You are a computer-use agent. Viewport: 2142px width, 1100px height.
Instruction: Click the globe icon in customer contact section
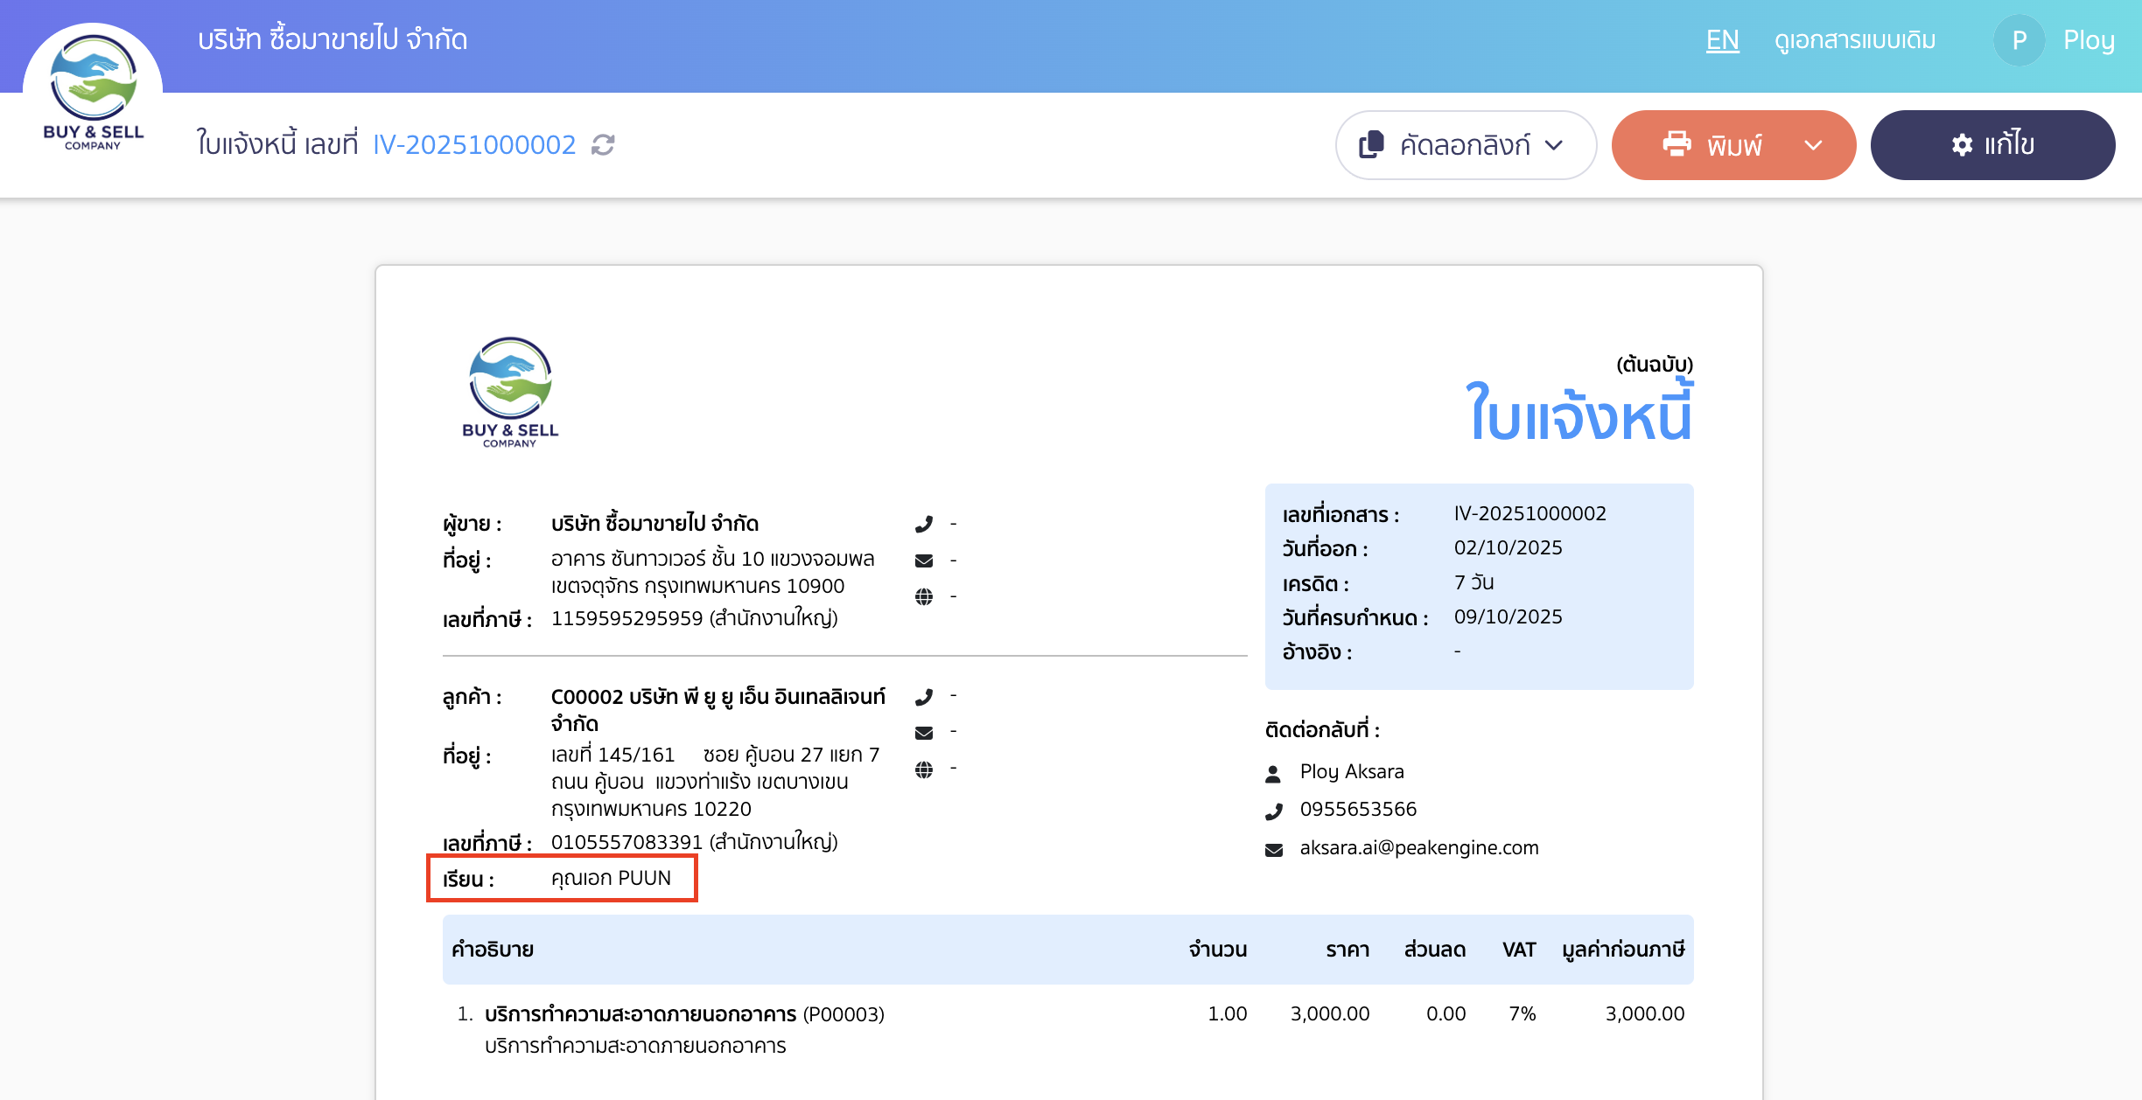pos(923,769)
